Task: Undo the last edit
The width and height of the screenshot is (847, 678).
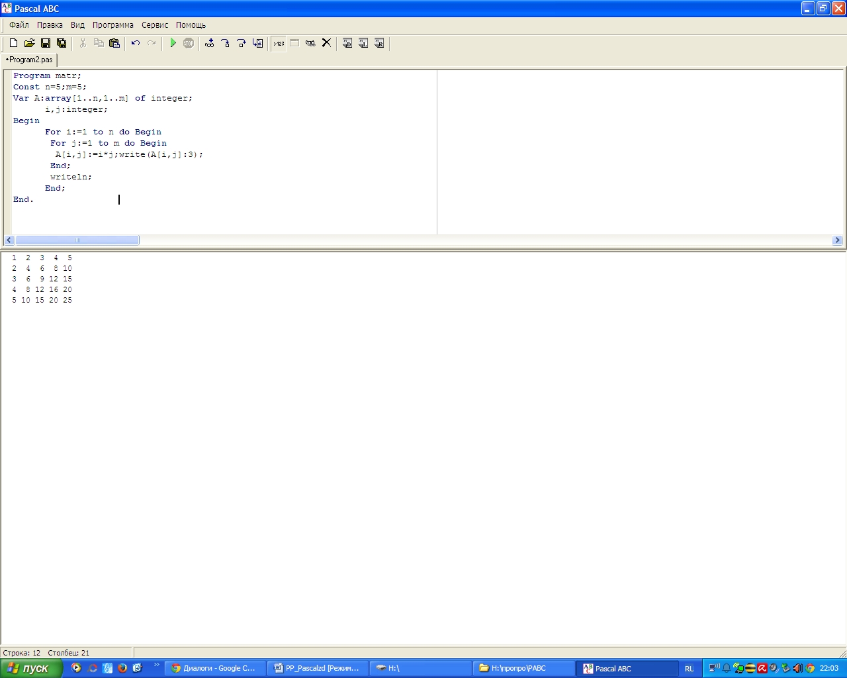Action: (136, 43)
